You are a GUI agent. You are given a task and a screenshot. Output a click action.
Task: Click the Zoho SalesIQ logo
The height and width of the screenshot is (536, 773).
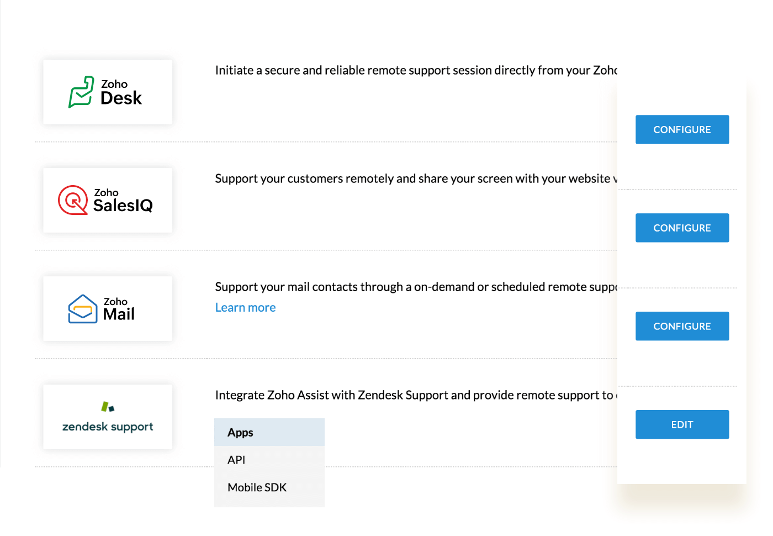tap(108, 199)
